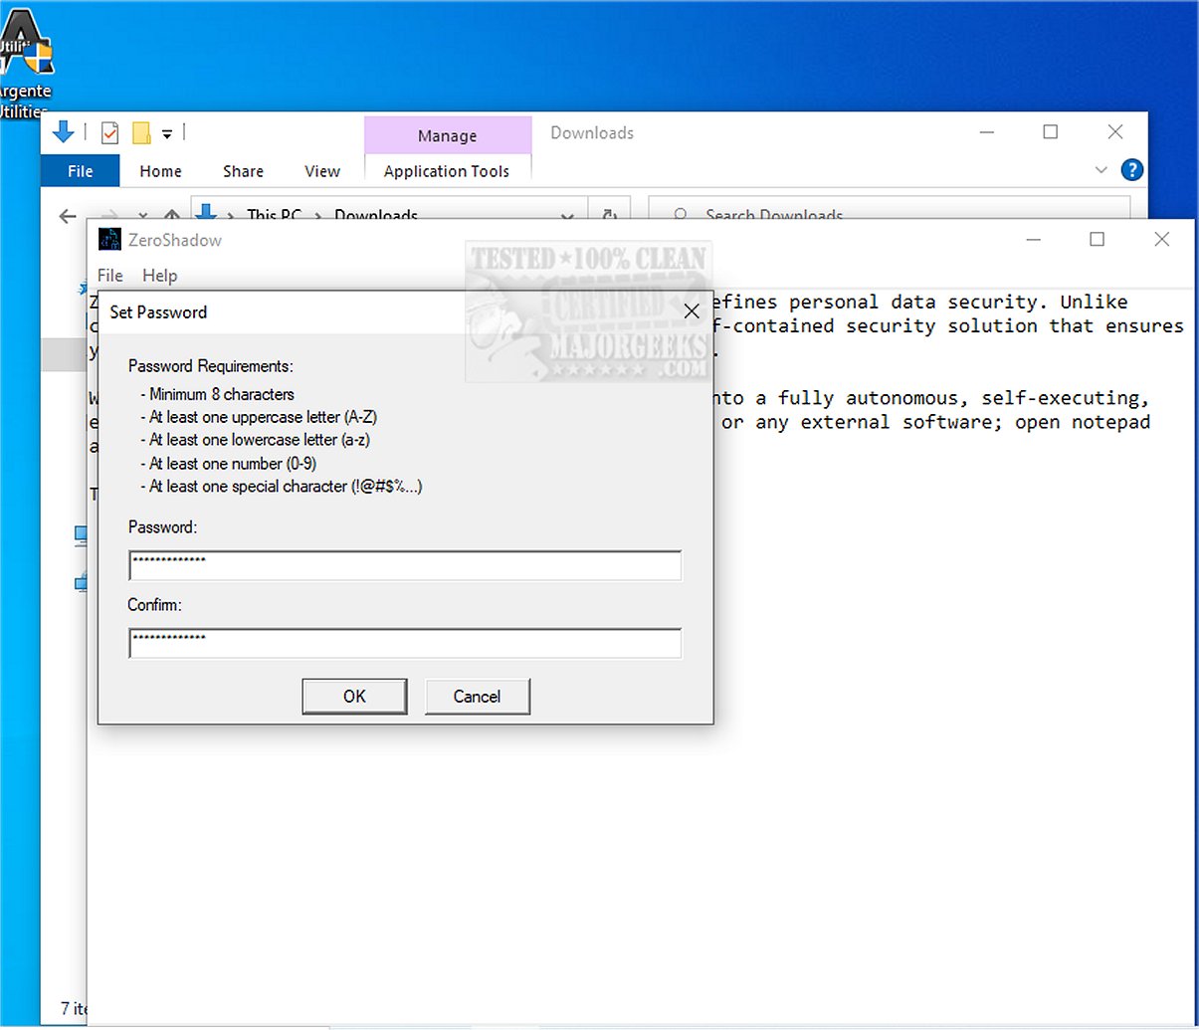Open the Application Tools tab in Explorer
Screen dimensions: 1199x1030
pos(447,171)
